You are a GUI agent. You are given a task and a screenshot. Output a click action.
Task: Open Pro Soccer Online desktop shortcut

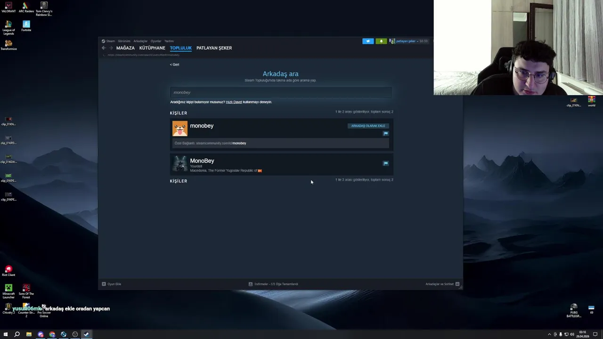coord(44,311)
